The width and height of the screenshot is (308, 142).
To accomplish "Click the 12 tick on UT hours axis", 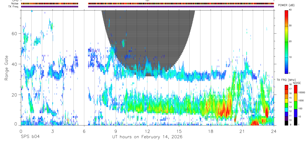I will point(147,131).
